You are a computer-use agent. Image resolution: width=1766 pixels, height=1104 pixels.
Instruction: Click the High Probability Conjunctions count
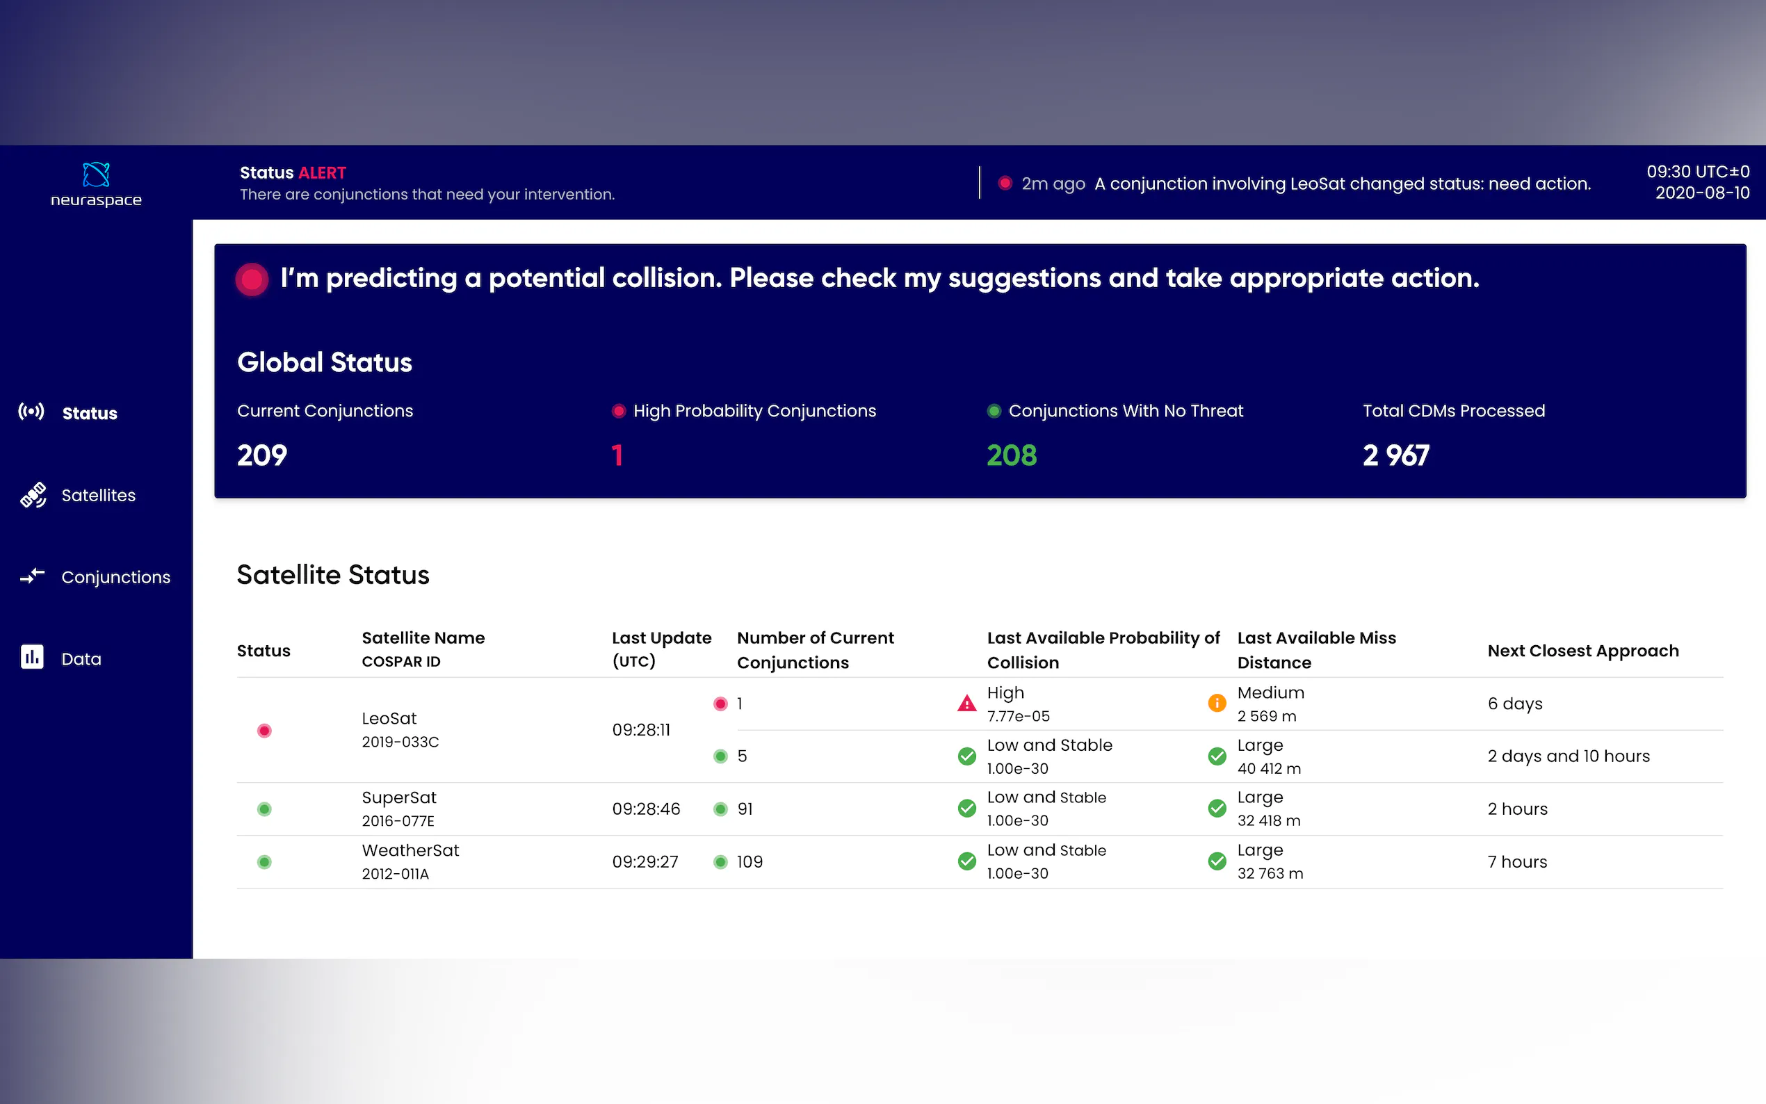617,455
